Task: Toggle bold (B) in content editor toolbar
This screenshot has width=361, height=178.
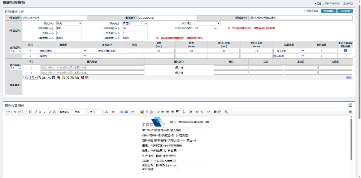Action: point(40,112)
